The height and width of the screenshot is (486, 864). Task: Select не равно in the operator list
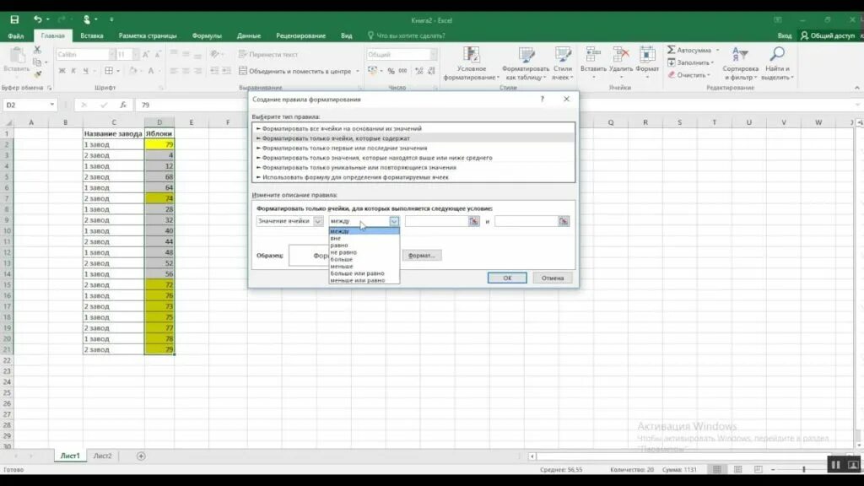(x=364, y=252)
